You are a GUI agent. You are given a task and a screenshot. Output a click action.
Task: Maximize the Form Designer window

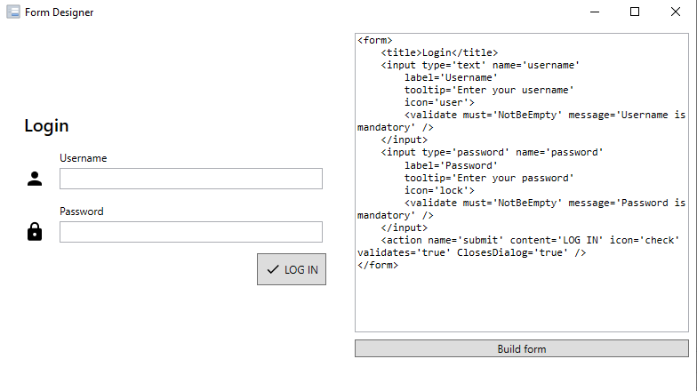coord(635,12)
